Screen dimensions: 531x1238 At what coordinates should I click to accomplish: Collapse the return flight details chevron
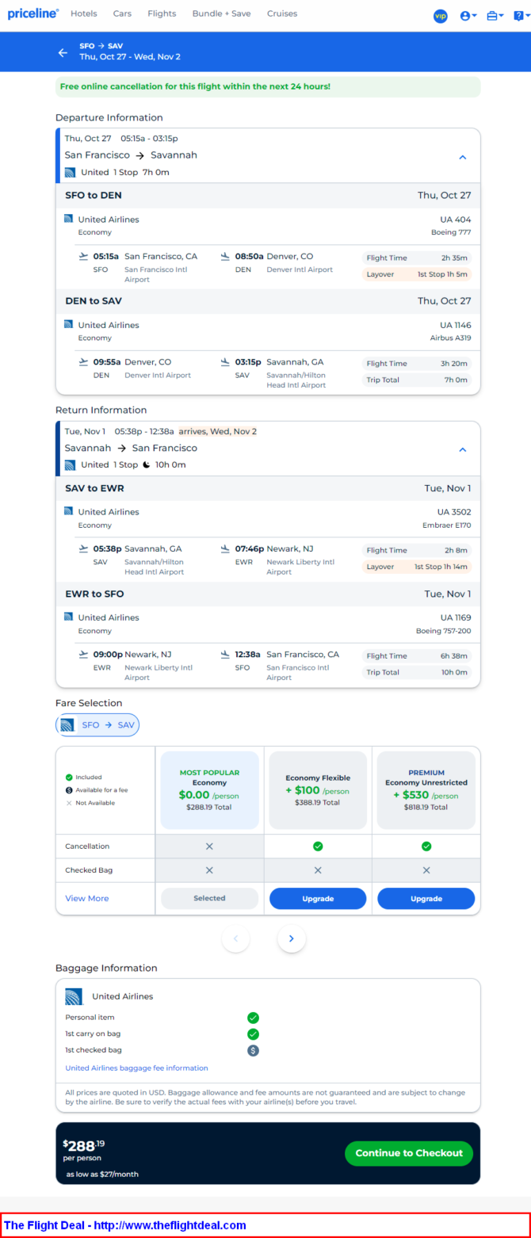pyautogui.click(x=463, y=449)
